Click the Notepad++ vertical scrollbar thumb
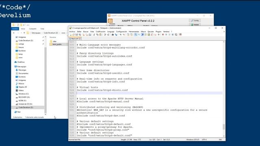The width and height of the screenshot is (260, 146). pyautogui.click(x=224, y=127)
